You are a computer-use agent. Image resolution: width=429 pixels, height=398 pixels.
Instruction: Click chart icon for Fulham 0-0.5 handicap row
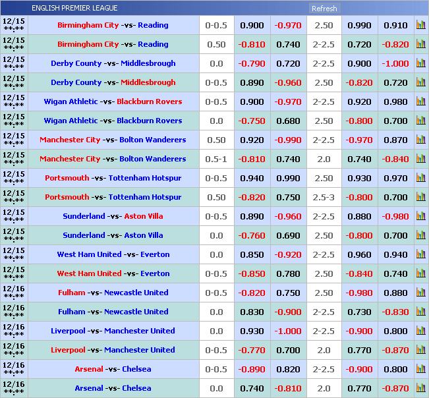pyautogui.click(x=420, y=293)
